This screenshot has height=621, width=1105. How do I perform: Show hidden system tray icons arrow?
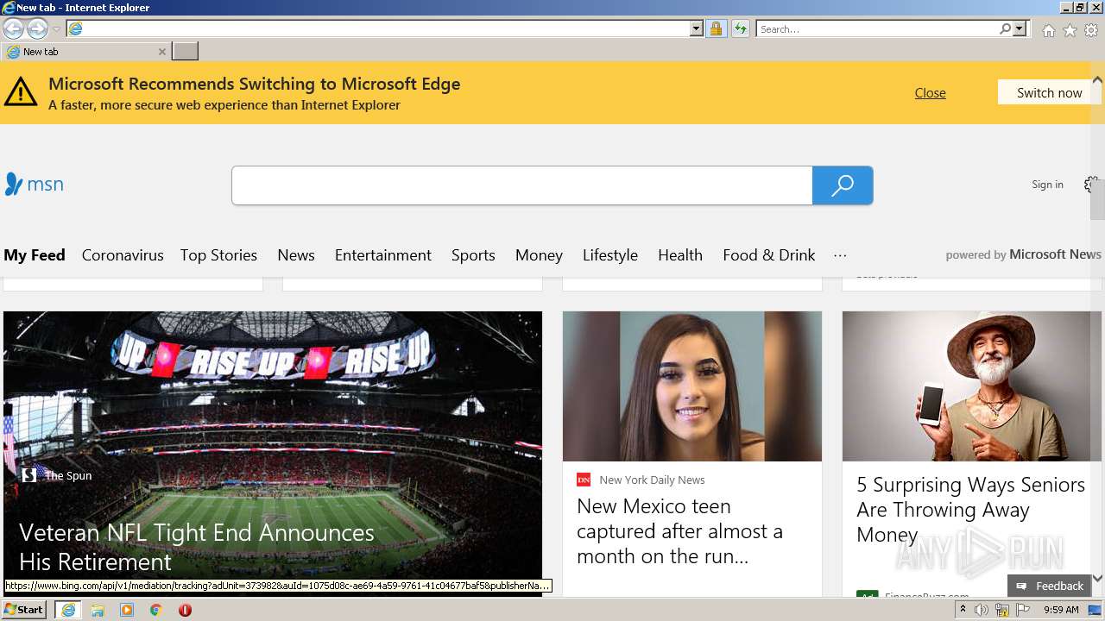pos(963,610)
